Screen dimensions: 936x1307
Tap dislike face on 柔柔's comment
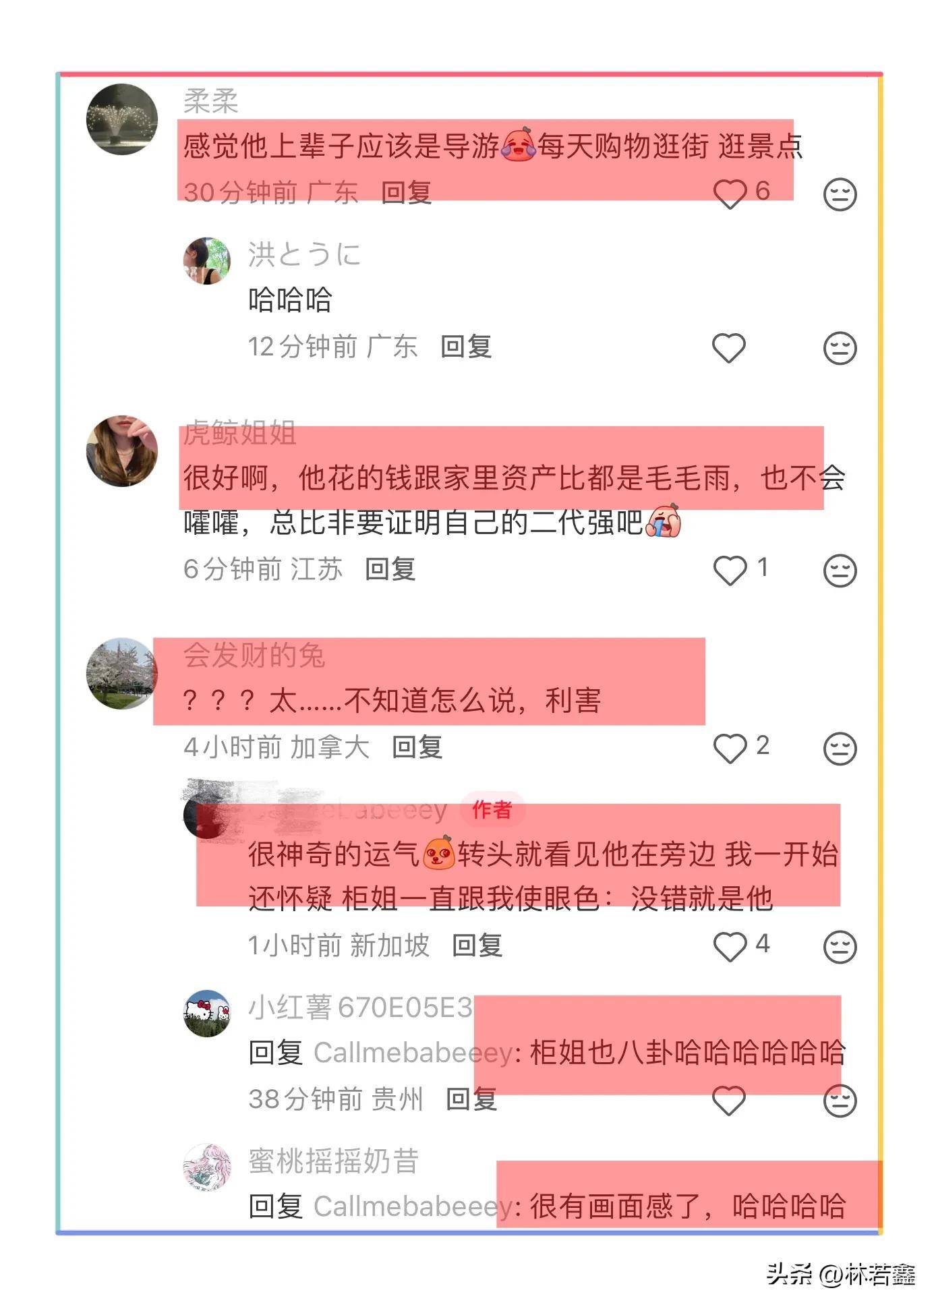pos(840,194)
